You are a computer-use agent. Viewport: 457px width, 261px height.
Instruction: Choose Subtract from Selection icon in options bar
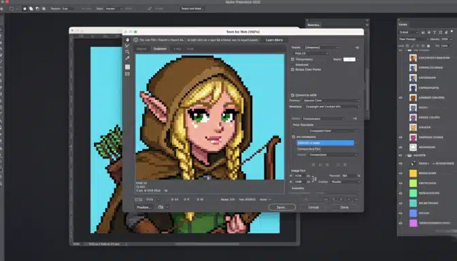37,9
